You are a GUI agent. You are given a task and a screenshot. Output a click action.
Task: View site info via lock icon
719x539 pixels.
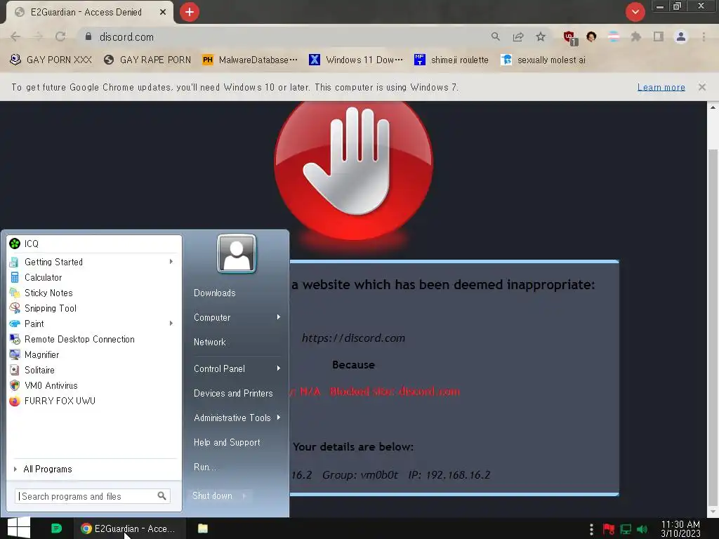tap(88, 36)
